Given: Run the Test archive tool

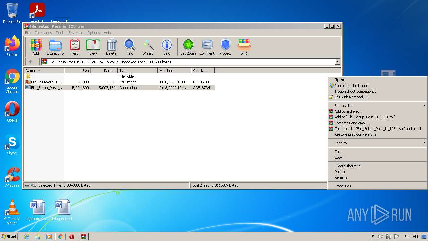Looking at the screenshot, I should pos(75,47).
